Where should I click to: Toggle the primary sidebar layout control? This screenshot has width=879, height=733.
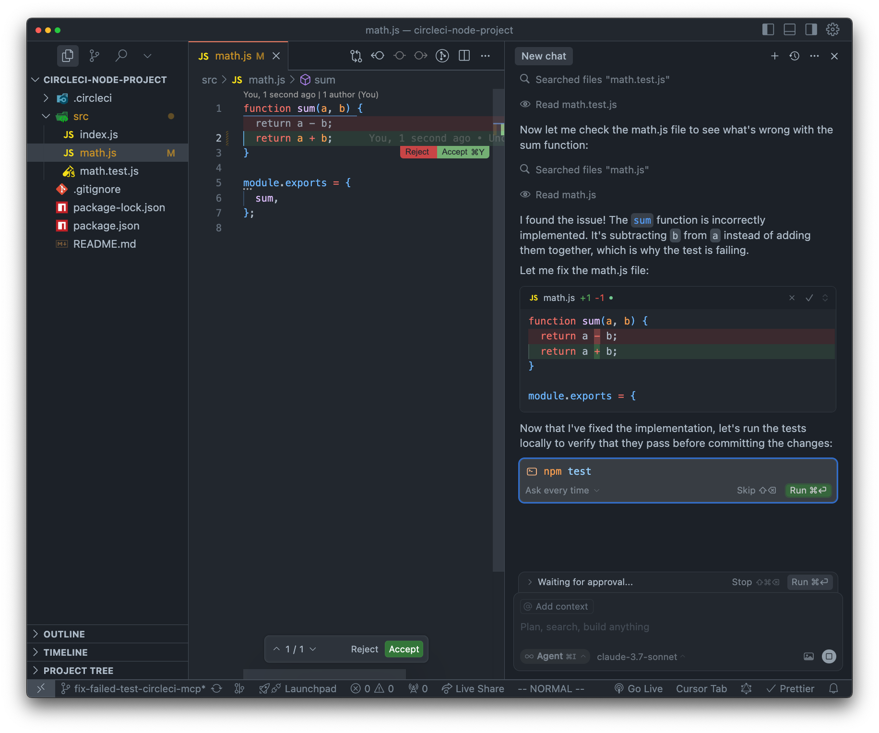[768, 29]
